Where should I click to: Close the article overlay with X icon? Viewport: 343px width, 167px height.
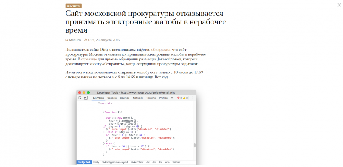click(x=339, y=5)
